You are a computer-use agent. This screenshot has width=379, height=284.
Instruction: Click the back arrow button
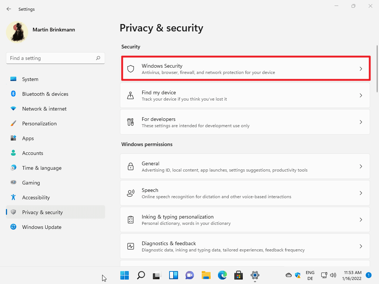click(x=9, y=9)
